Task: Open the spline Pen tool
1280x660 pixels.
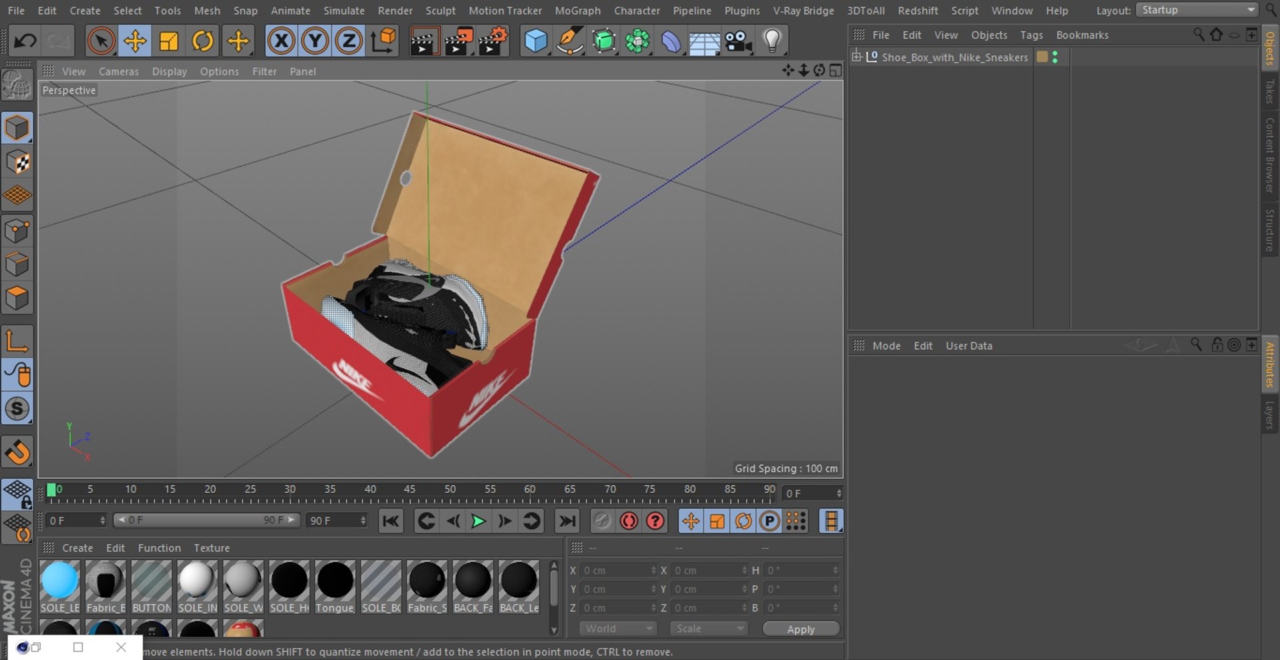Action: [x=570, y=41]
